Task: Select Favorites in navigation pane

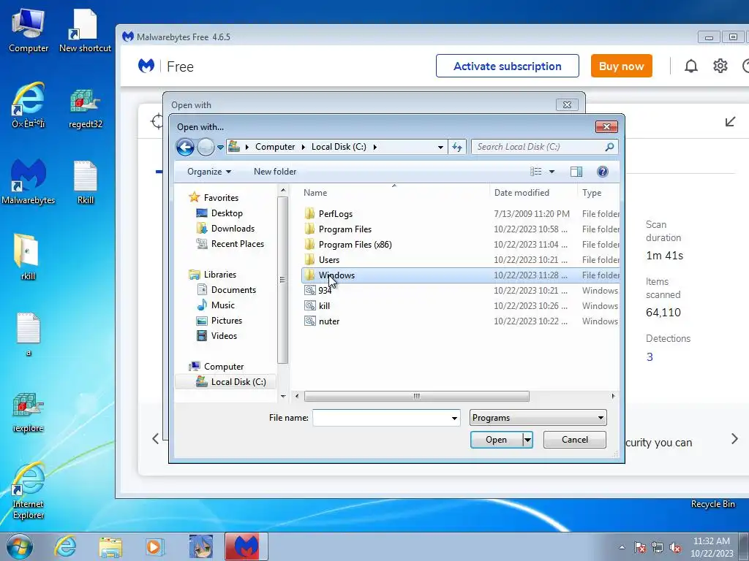Action: tap(221, 197)
